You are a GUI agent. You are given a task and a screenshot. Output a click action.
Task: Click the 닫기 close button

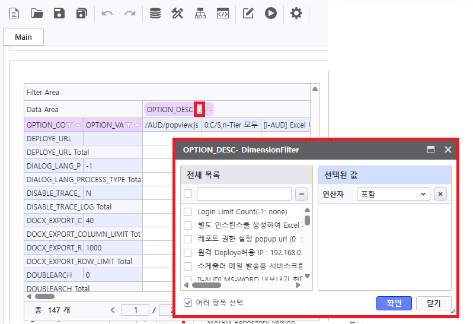coord(433,303)
